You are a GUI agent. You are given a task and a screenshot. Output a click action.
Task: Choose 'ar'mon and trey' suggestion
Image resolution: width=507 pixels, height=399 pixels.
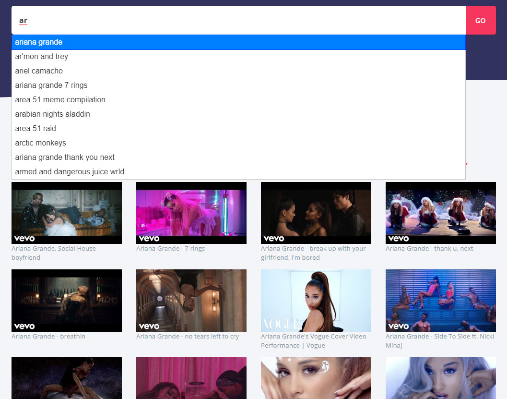click(42, 57)
